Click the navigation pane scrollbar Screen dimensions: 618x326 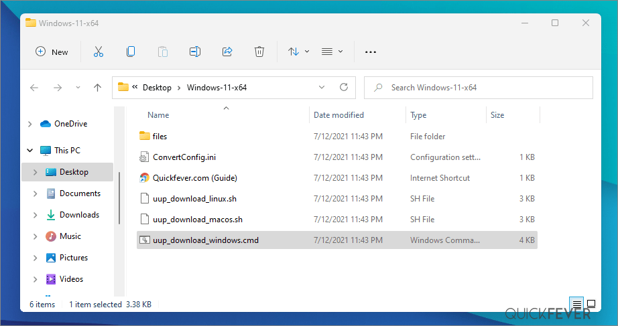[x=119, y=198]
